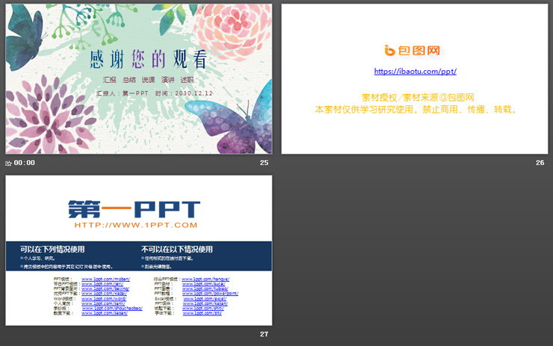Select the slide 25 thank-you thumbnail title
This screenshot has height=346, width=553.
pyautogui.click(x=148, y=58)
